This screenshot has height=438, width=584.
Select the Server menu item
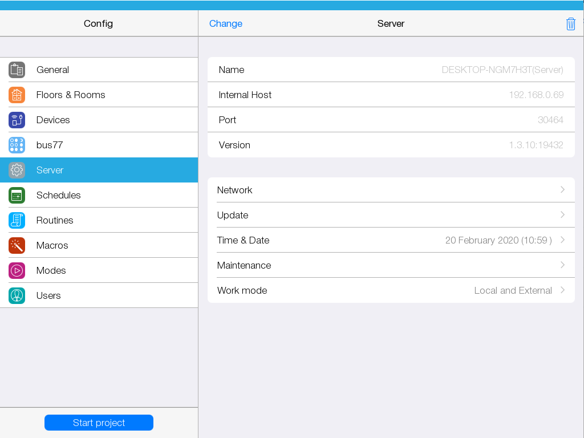[x=99, y=170]
